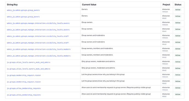The width and height of the screenshot is (189, 101).
Task: Click Active badge for owners_mods_and_admins latest row
Action: pos(178,68)
